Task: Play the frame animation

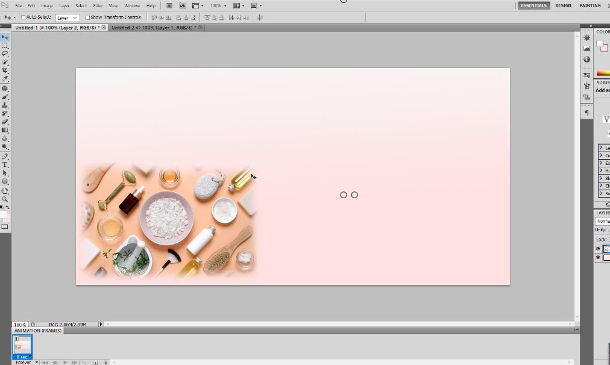Action: point(65,363)
